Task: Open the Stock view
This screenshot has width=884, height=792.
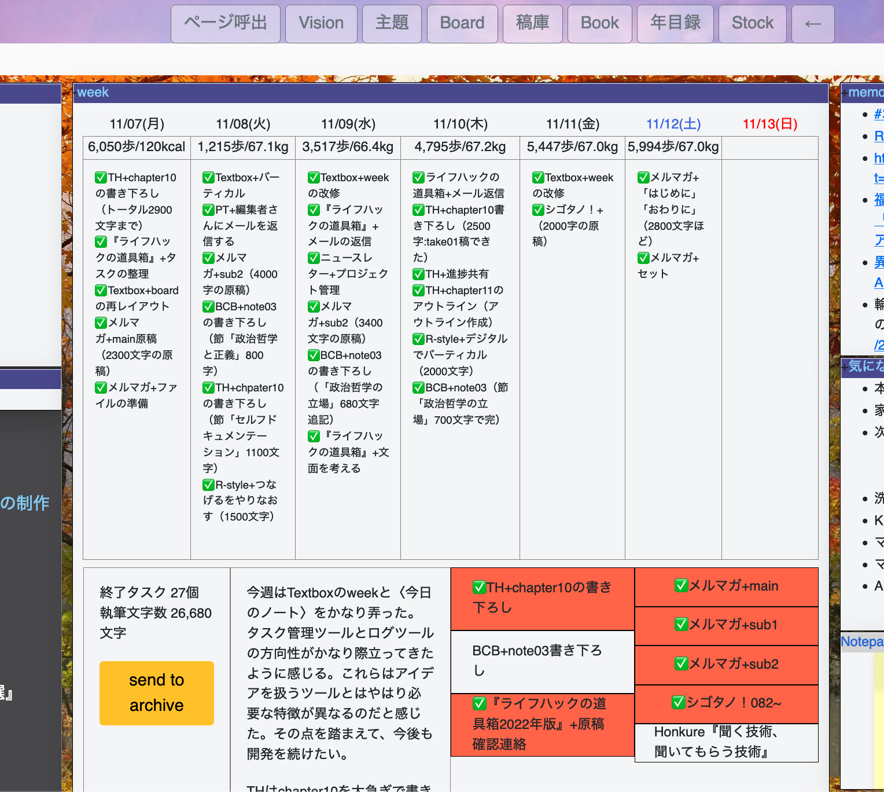Action: point(752,24)
